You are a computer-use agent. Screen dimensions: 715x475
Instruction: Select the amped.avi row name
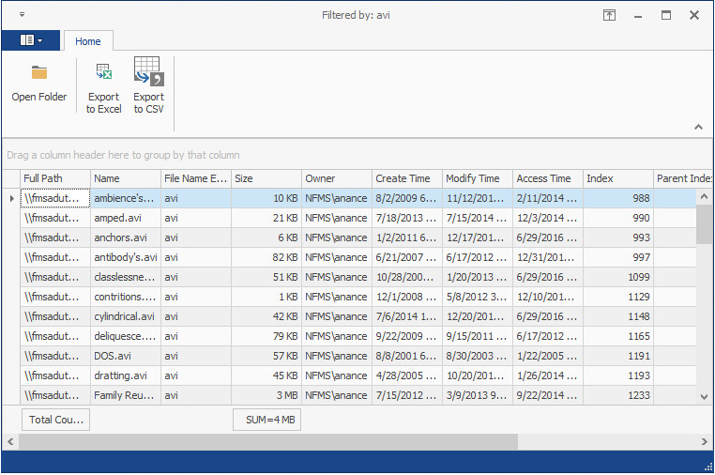(x=126, y=218)
